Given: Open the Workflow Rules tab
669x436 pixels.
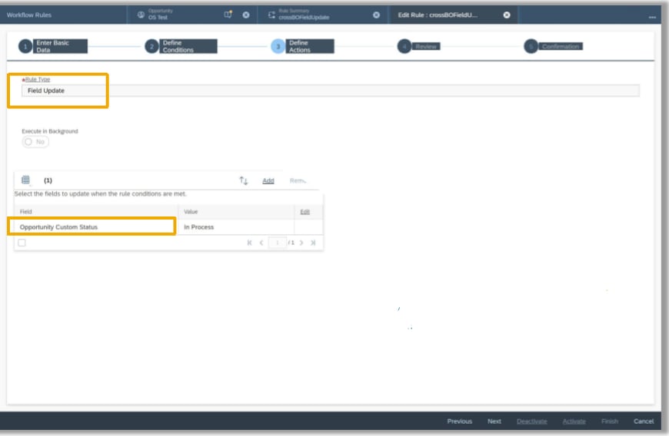Looking at the screenshot, I should [x=29, y=15].
